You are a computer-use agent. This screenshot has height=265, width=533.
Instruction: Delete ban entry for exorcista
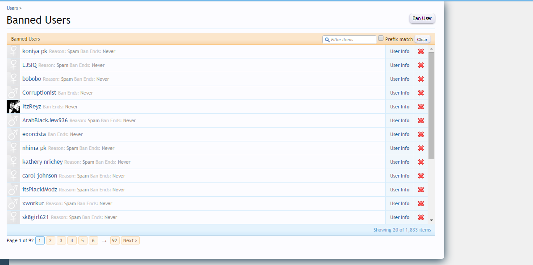[x=421, y=134]
